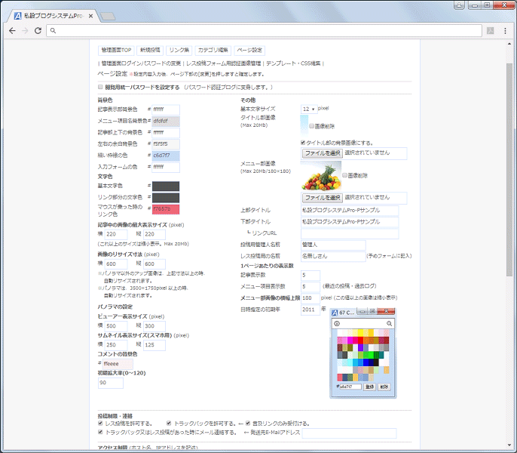Image resolution: width=517 pixels, height=453 pixels.
Task: Open the 基本文字サイズ dropdown showing 12
Action: click(308, 109)
